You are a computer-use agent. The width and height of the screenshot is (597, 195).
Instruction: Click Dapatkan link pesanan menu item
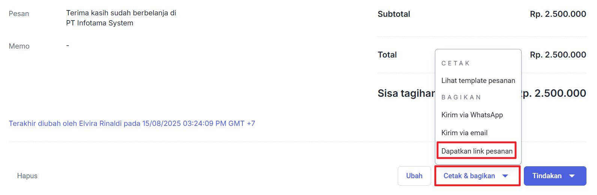coord(477,151)
